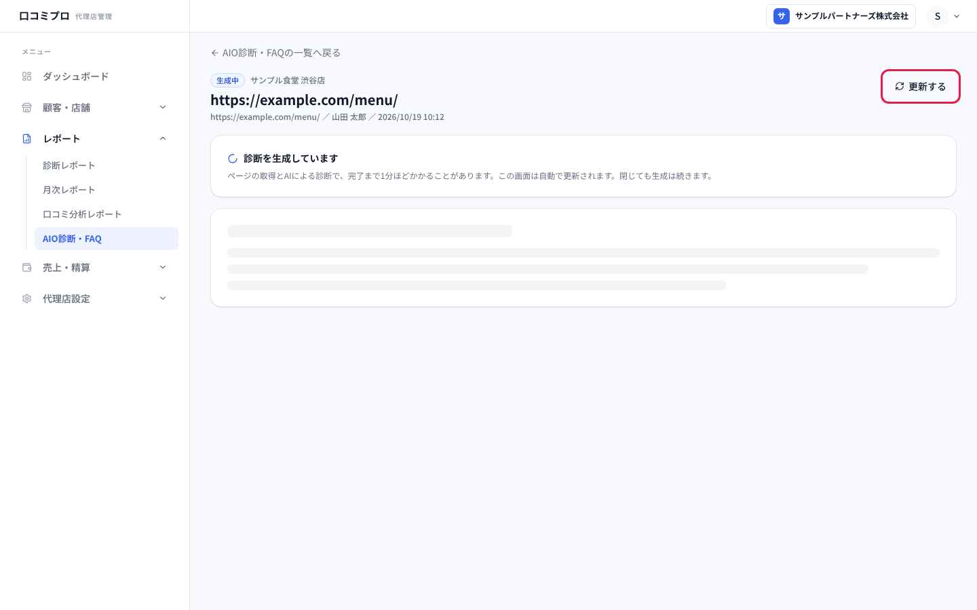Click the メニュー sidebar section label
977x610 pixels.
click(36, 52)
